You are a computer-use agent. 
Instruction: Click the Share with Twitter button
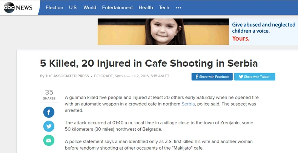(255, 77)
